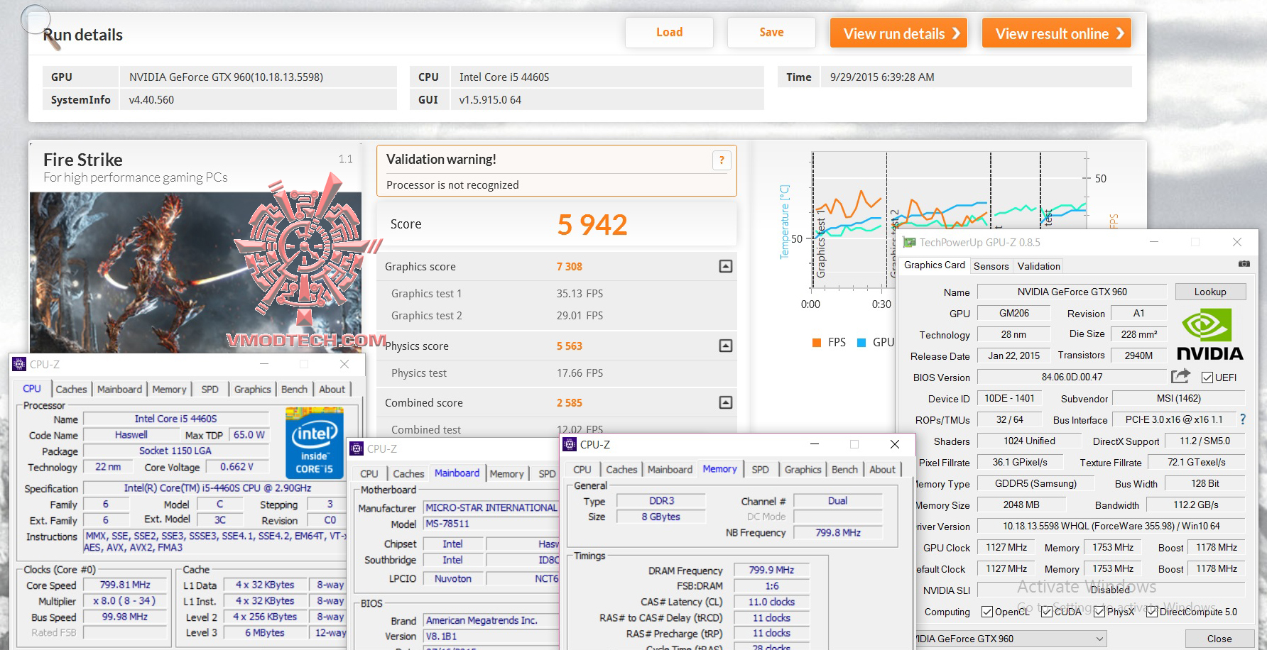Click the GPU-Z screenshot camera icon
1267x650 pixels.
1244,264
